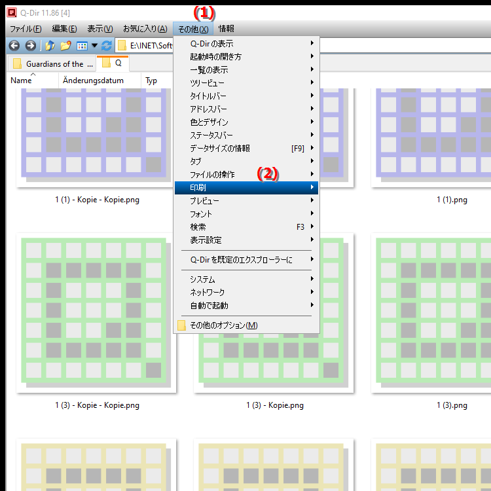Expand the 色とデザイン submenu
Screen dimensions: 491x491
pyautogui.click(x=246, y=122)
